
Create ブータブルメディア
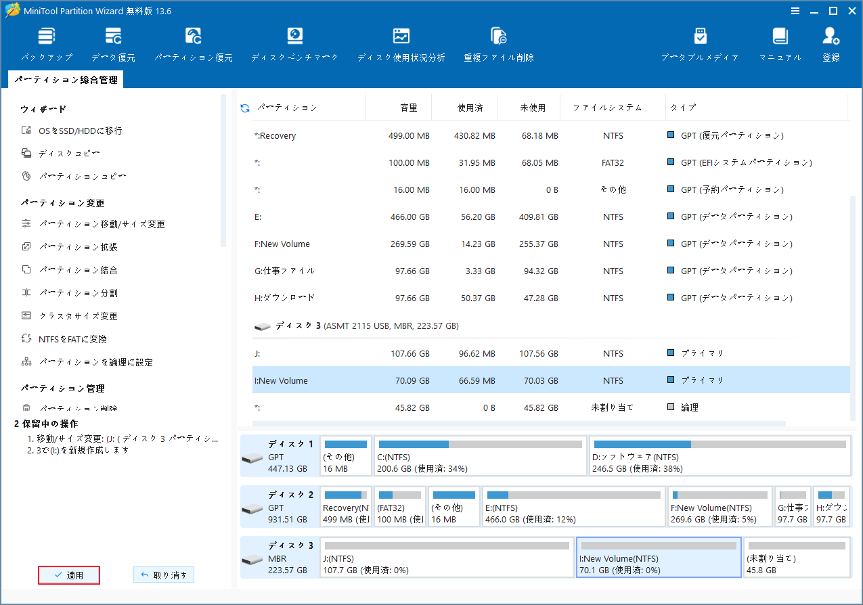700,45
